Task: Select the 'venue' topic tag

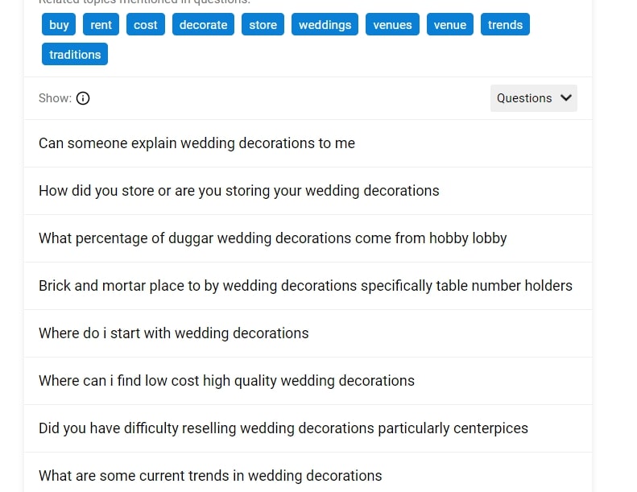Action: [x=449, y=24]
